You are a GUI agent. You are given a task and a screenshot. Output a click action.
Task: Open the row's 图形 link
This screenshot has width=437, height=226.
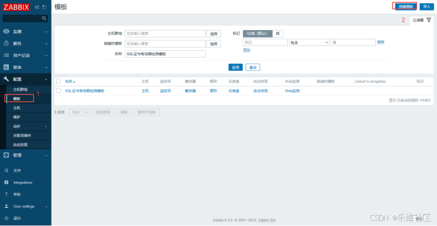coord(213,91)
